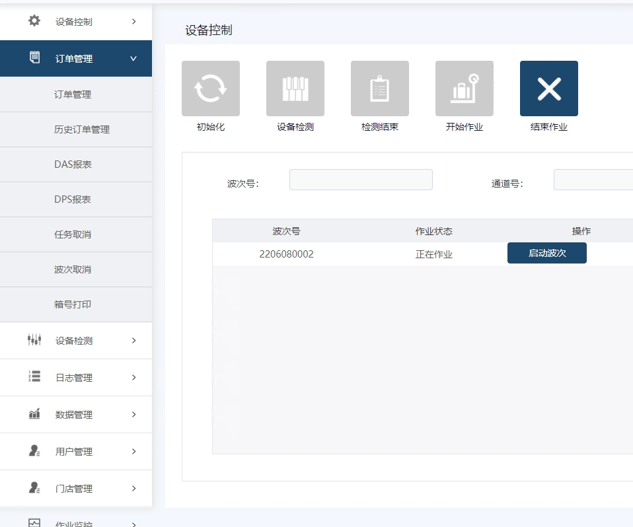Click the 启动波次 button

pyautogui.click(x=546, y=253)
